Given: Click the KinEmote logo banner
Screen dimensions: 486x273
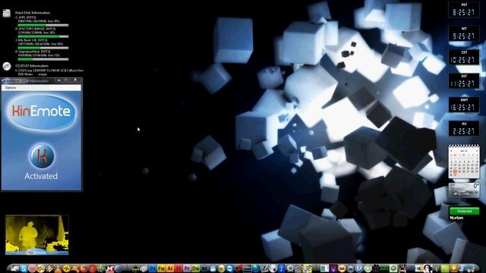Looking at the screenshot, I should click(x=41, y=111).
